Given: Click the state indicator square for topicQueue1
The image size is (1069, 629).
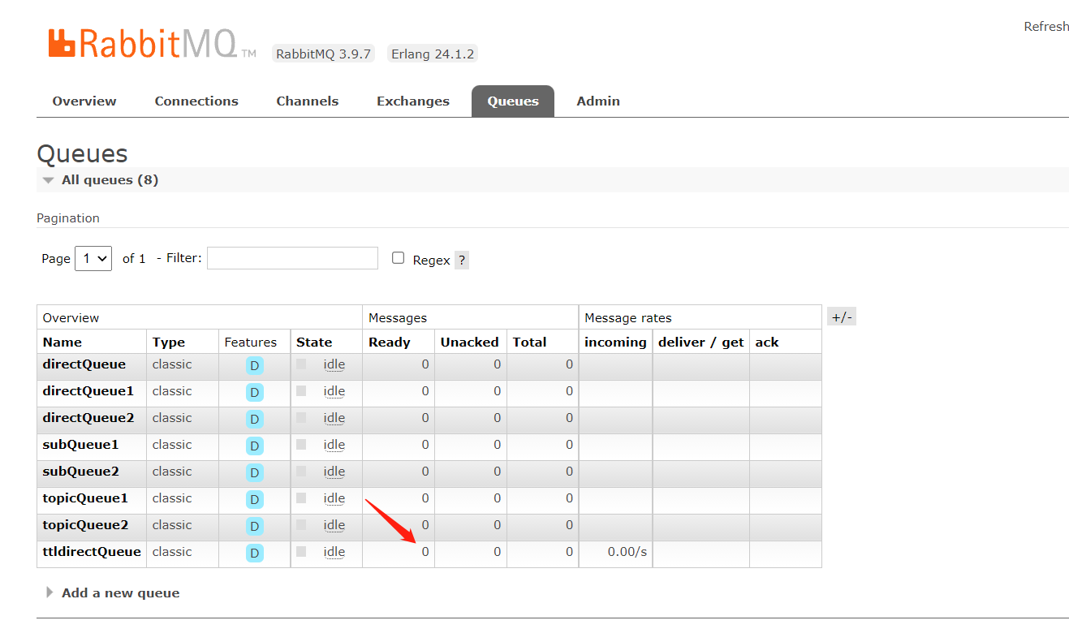Looking at the screenshot, I should pos(301,498).
